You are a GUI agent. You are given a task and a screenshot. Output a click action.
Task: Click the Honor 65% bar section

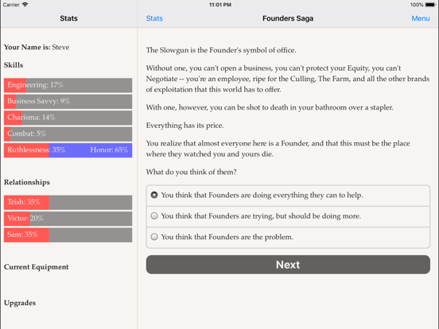coord(91,150)
